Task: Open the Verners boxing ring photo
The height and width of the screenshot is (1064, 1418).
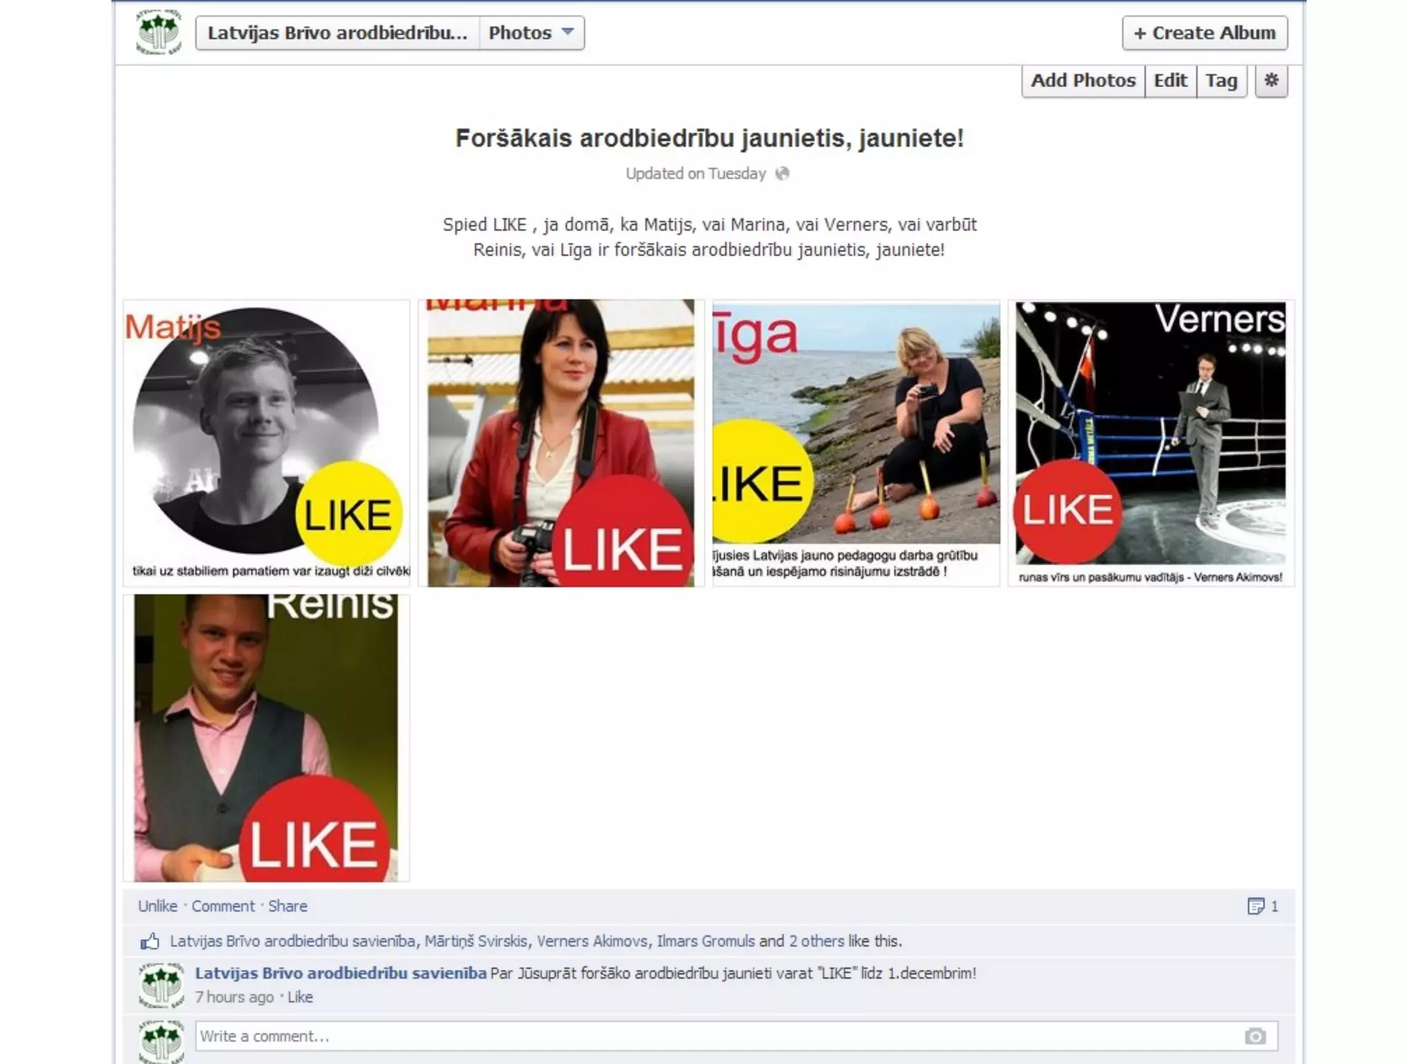Action: 1151,443
